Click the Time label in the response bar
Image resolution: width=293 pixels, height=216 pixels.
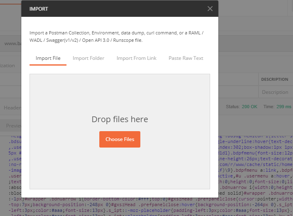coord(269,107)
